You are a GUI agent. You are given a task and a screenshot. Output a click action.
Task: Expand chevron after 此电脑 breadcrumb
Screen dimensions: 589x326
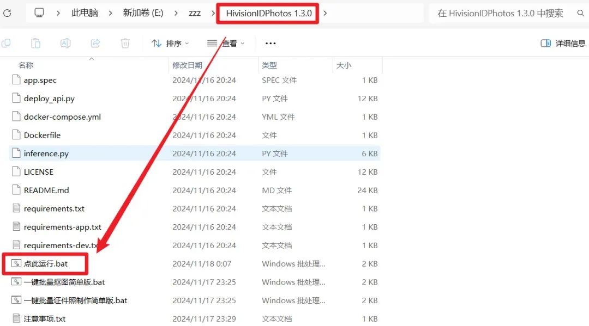tap(110, 13)
